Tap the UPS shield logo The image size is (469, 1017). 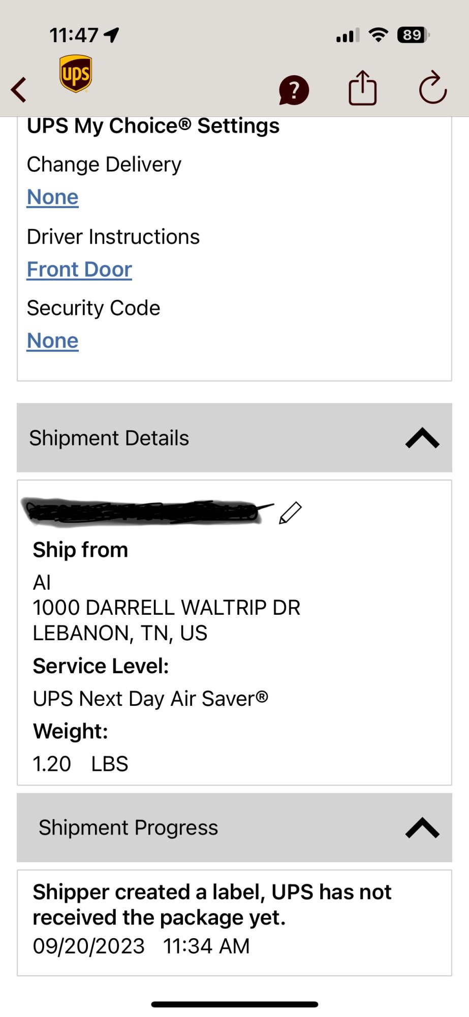coord(76,74)
